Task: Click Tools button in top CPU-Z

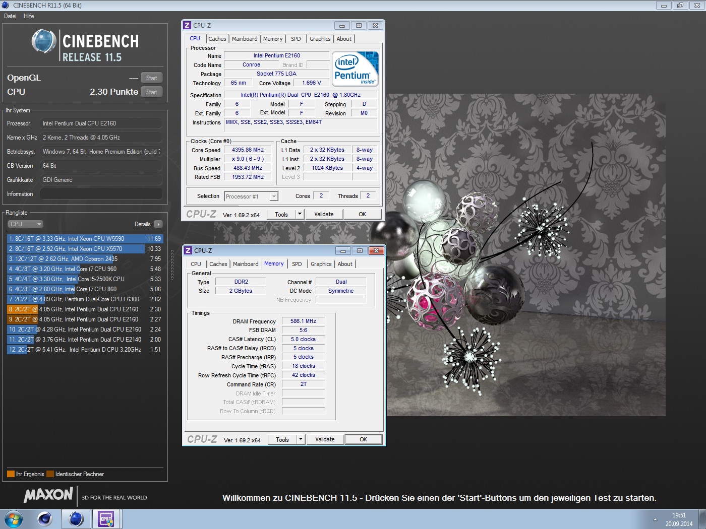Action: 281,214
